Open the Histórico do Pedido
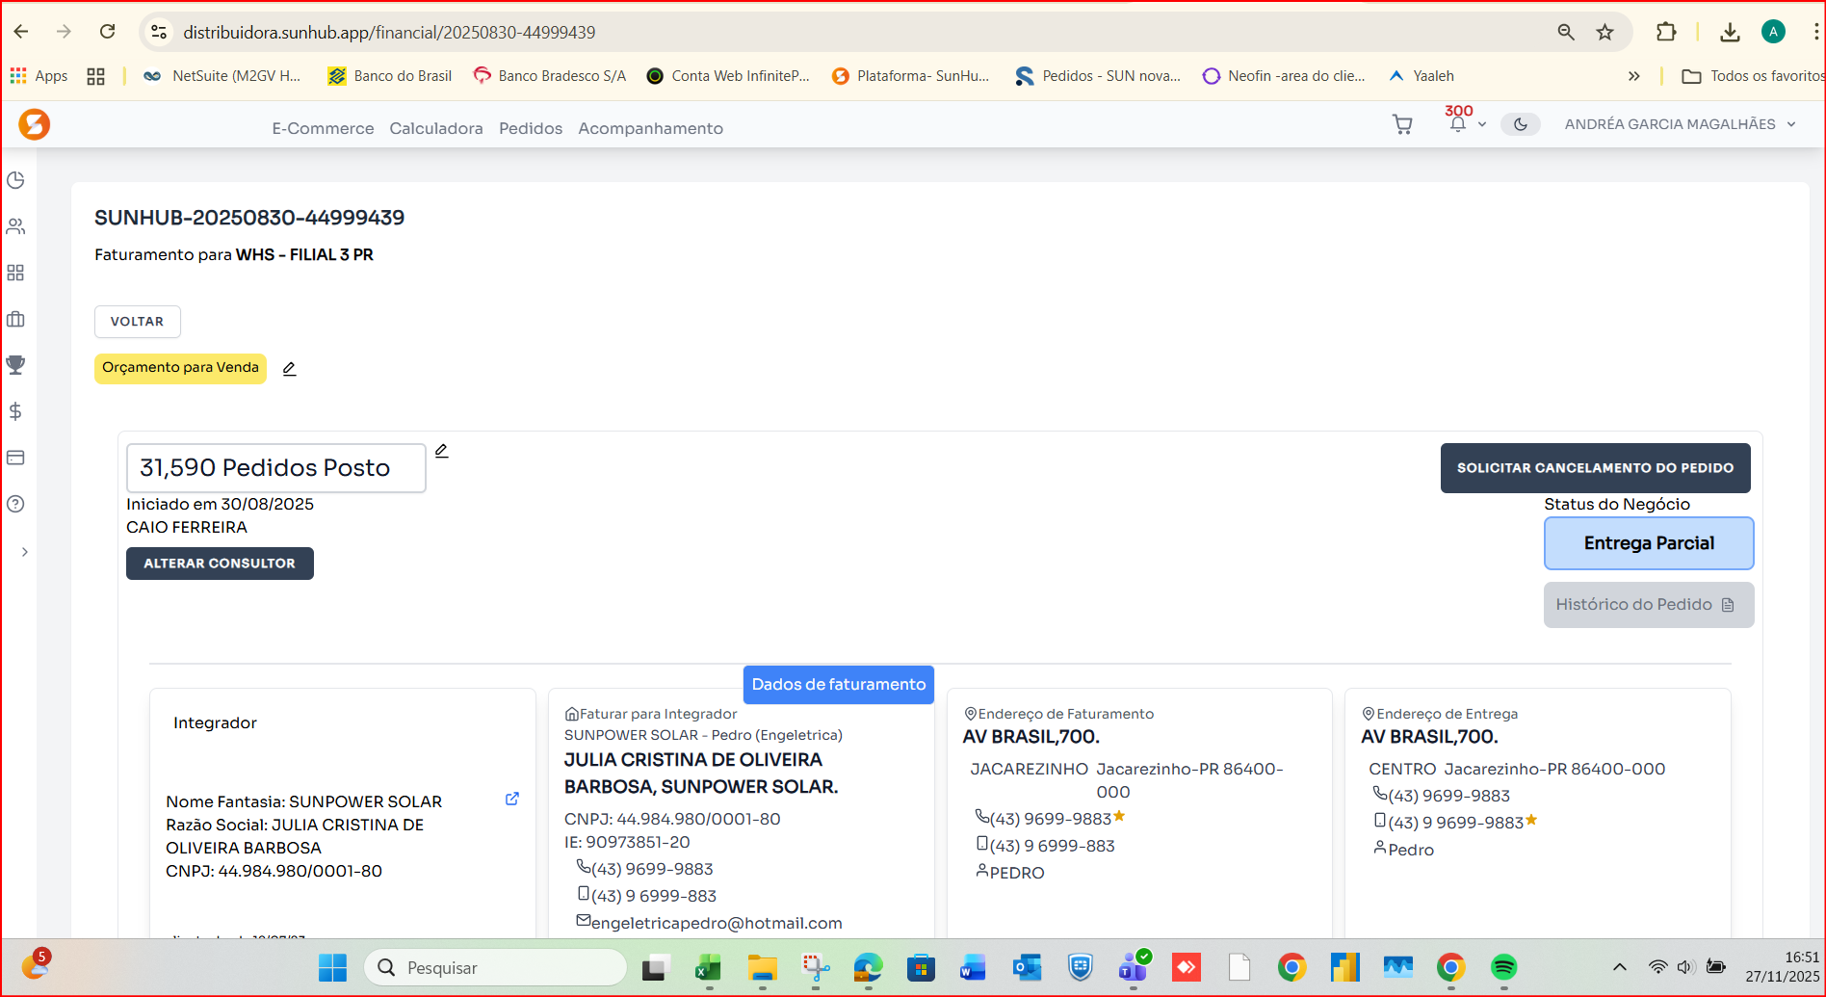The image size is (1826, 997). (x=1648, y=605)
